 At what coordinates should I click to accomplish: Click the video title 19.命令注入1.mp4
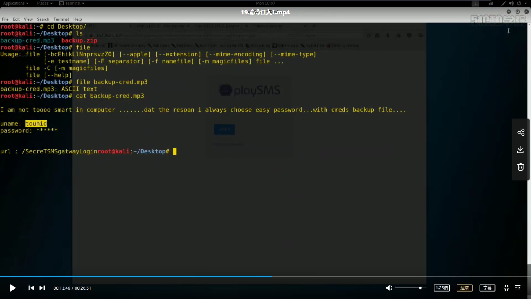265,12
